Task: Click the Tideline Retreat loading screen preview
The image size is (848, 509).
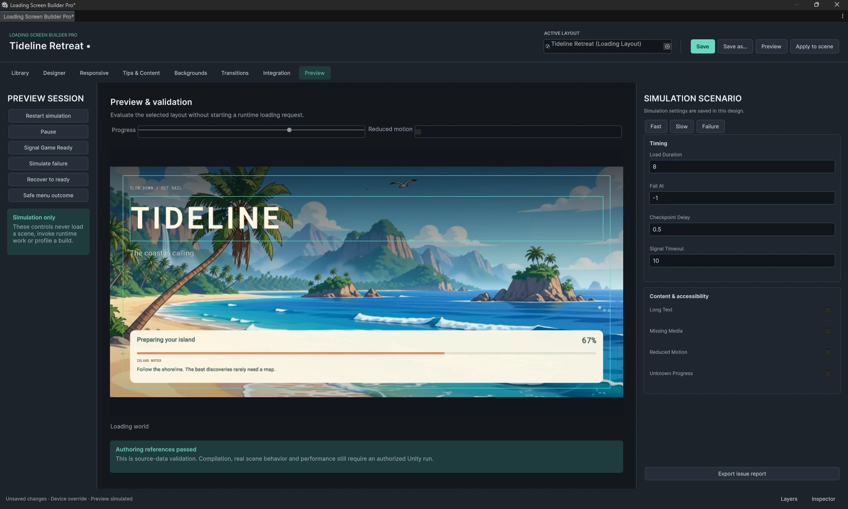Action: [367, 282]
